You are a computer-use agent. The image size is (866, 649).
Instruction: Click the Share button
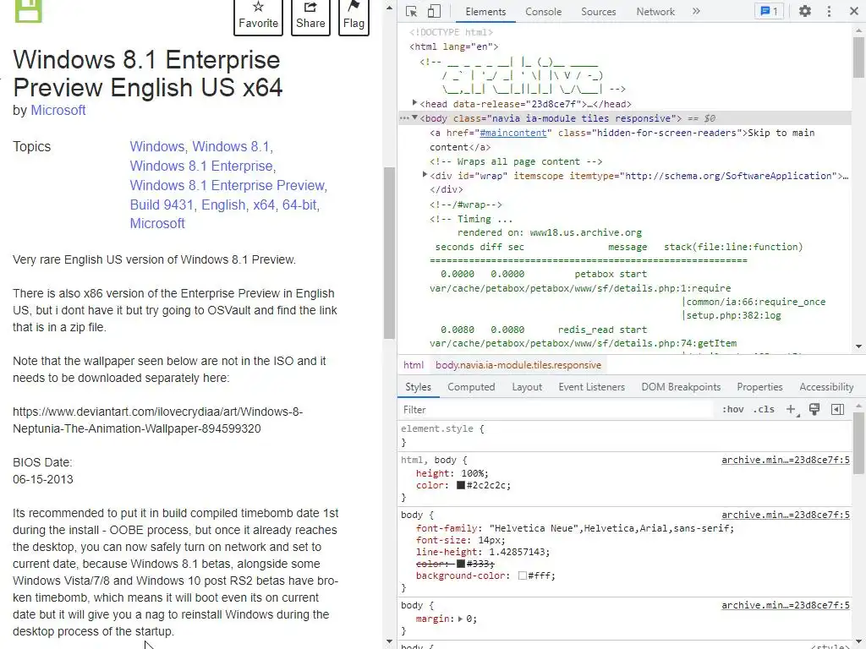pyautogui.click(x=310, y=16)
